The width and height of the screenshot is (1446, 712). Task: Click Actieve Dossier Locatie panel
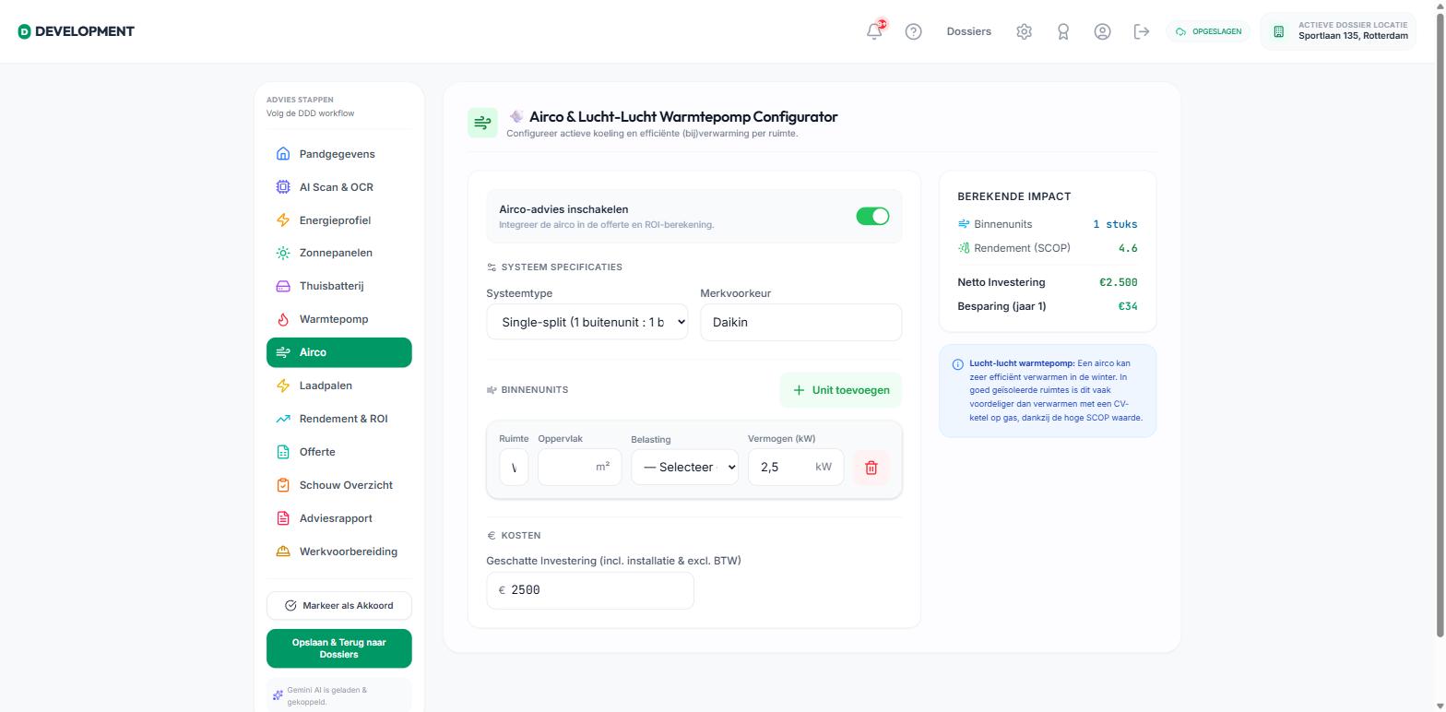1338,31
